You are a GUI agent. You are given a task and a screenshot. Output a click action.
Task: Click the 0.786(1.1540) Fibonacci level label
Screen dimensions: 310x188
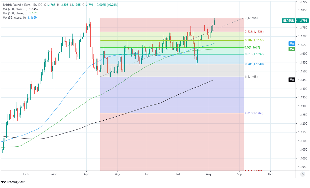254,64
